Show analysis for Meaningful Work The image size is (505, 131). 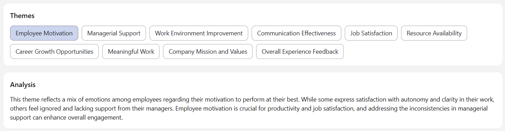pyautogui.click(x=131, y=52)
